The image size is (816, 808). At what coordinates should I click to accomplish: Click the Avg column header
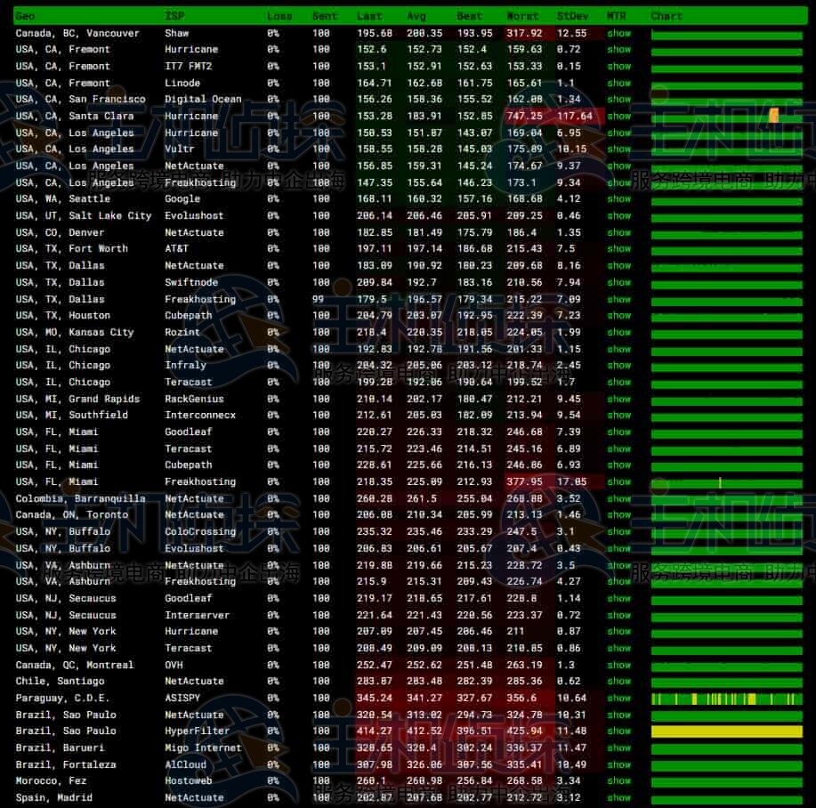tap(416, 16)
